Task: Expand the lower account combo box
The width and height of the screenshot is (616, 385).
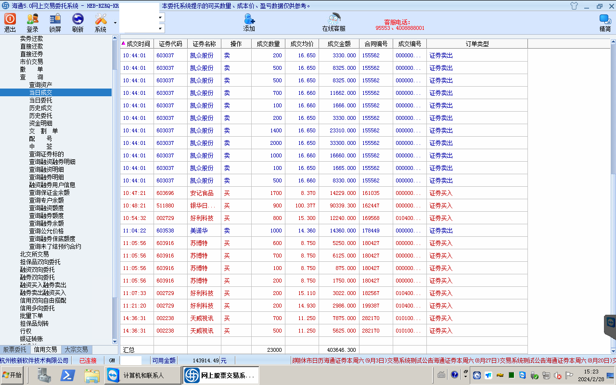Action: coord(161,28)
